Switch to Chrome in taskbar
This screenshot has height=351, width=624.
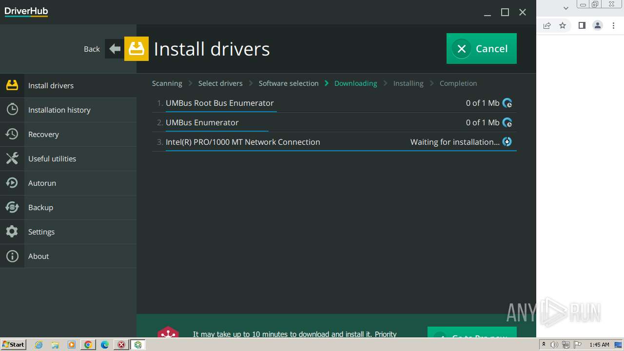(88, 345)
